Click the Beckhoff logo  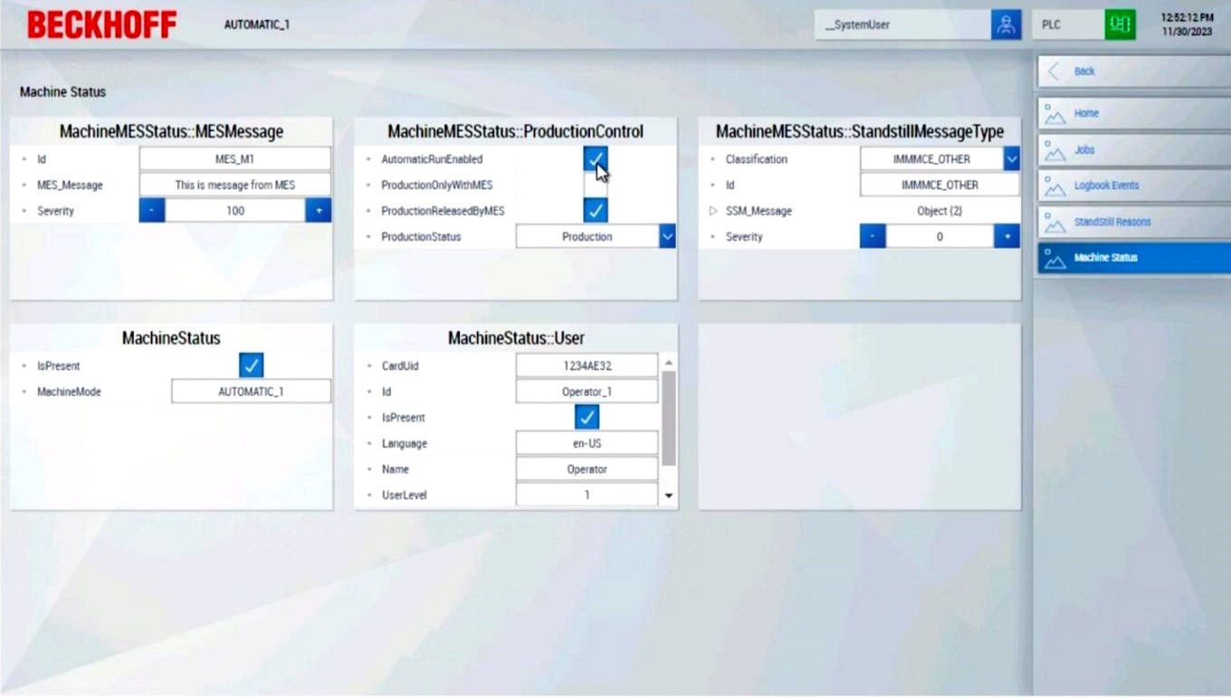(101, 24)
